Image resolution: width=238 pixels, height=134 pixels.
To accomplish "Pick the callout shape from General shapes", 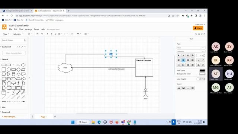I will 13,83.
